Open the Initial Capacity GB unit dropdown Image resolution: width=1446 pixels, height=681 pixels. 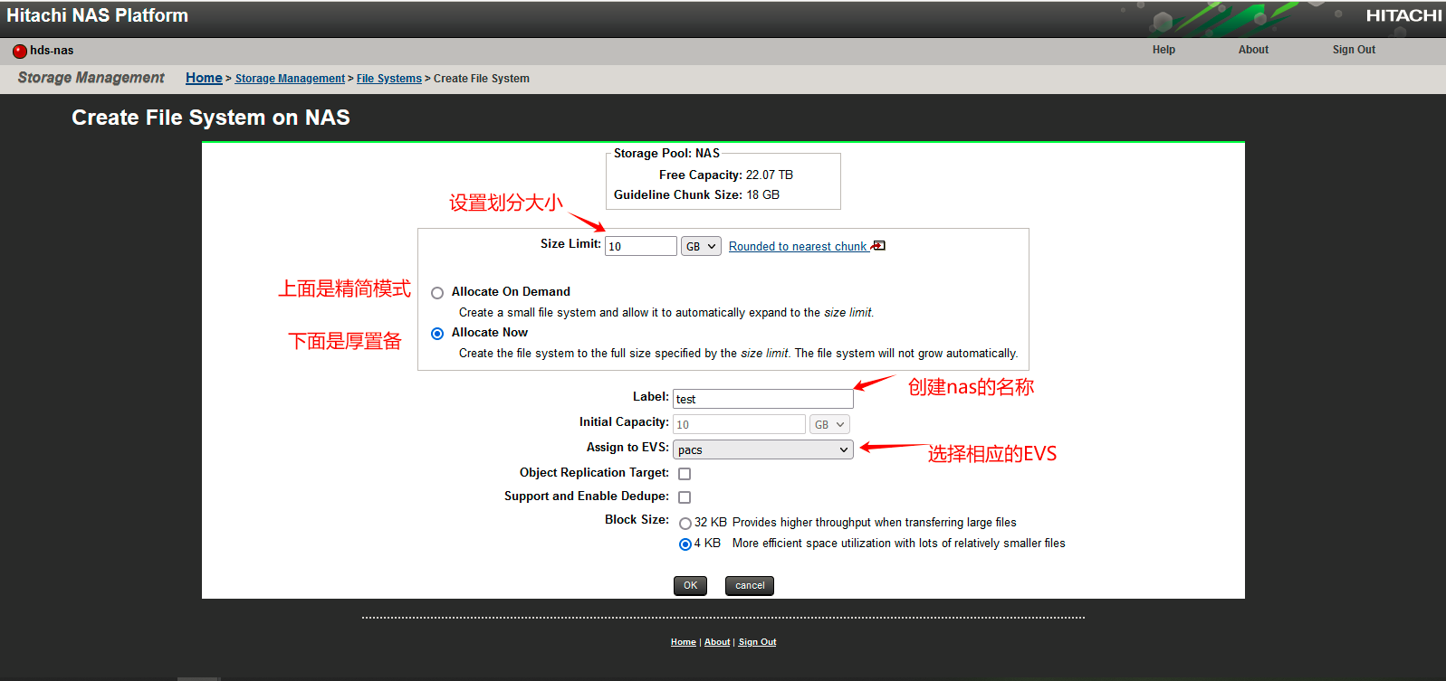[829, 424]
